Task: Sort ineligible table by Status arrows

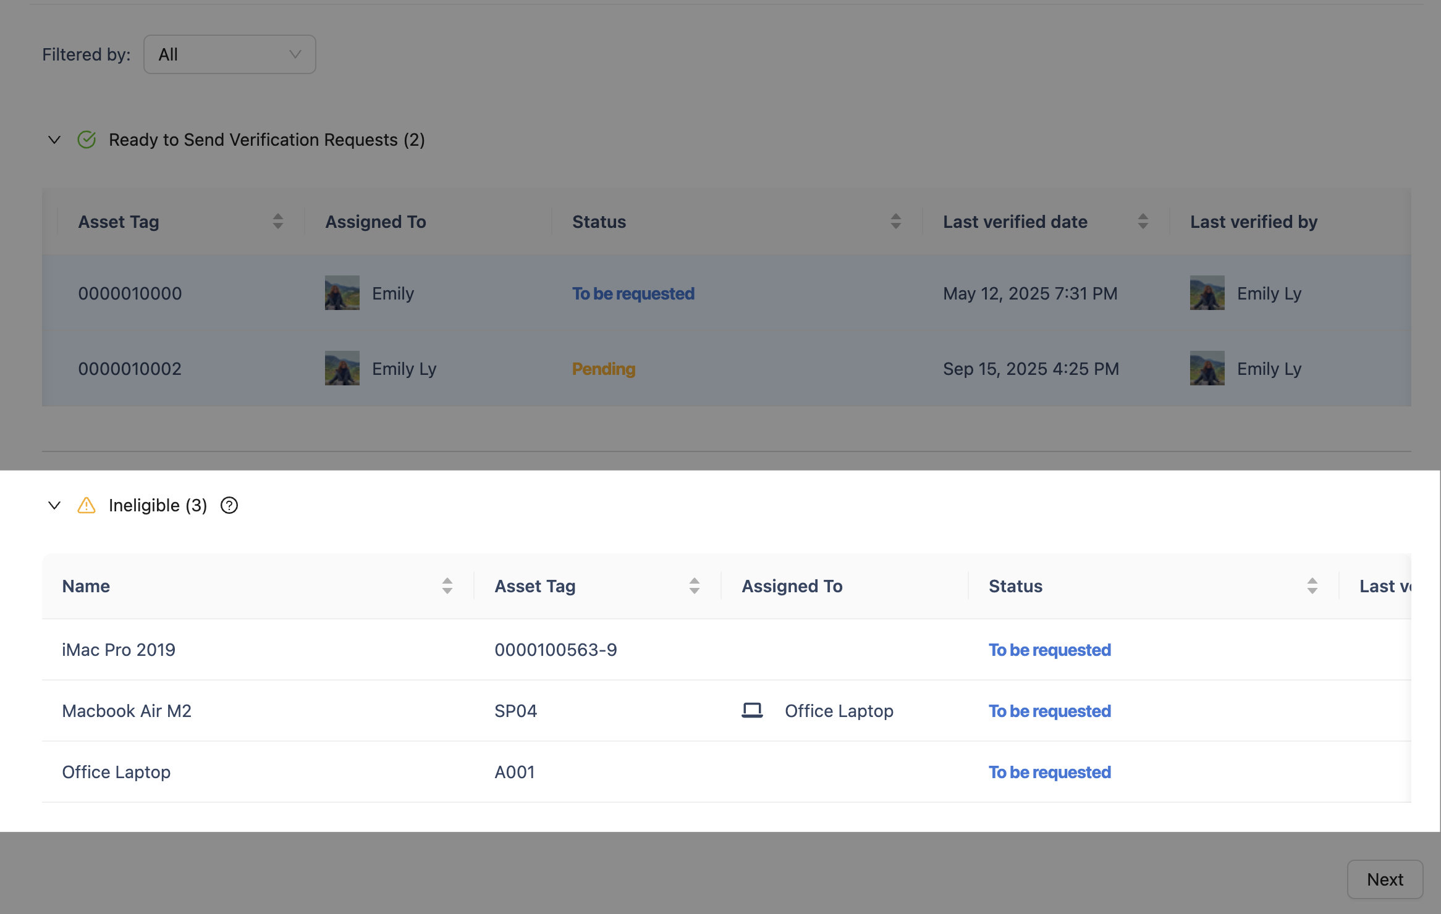Action: click(1312, 585)
